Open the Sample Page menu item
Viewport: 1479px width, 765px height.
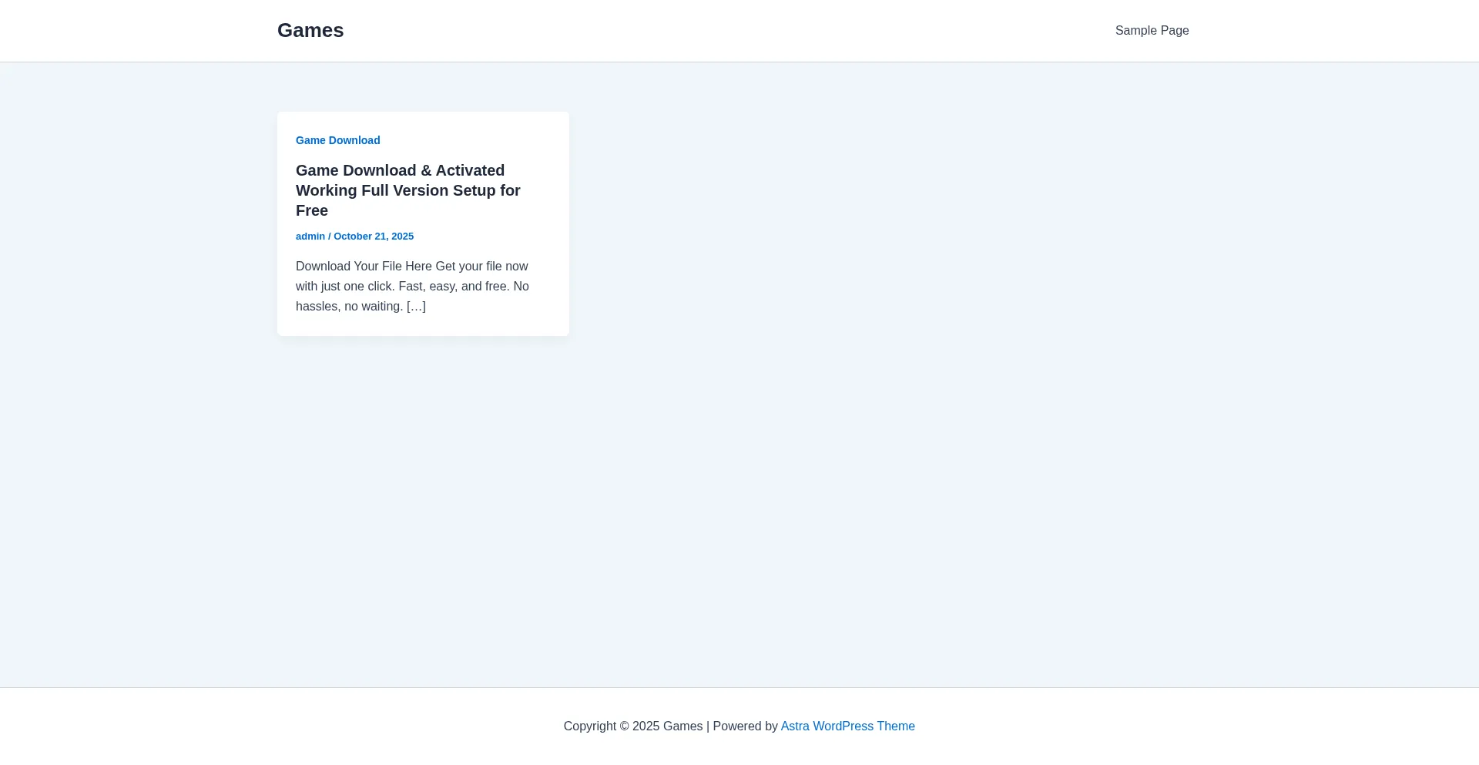pos(1152,31)
